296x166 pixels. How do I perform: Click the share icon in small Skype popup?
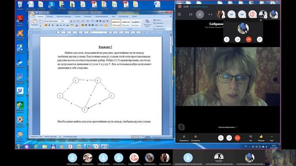[259, 39]
